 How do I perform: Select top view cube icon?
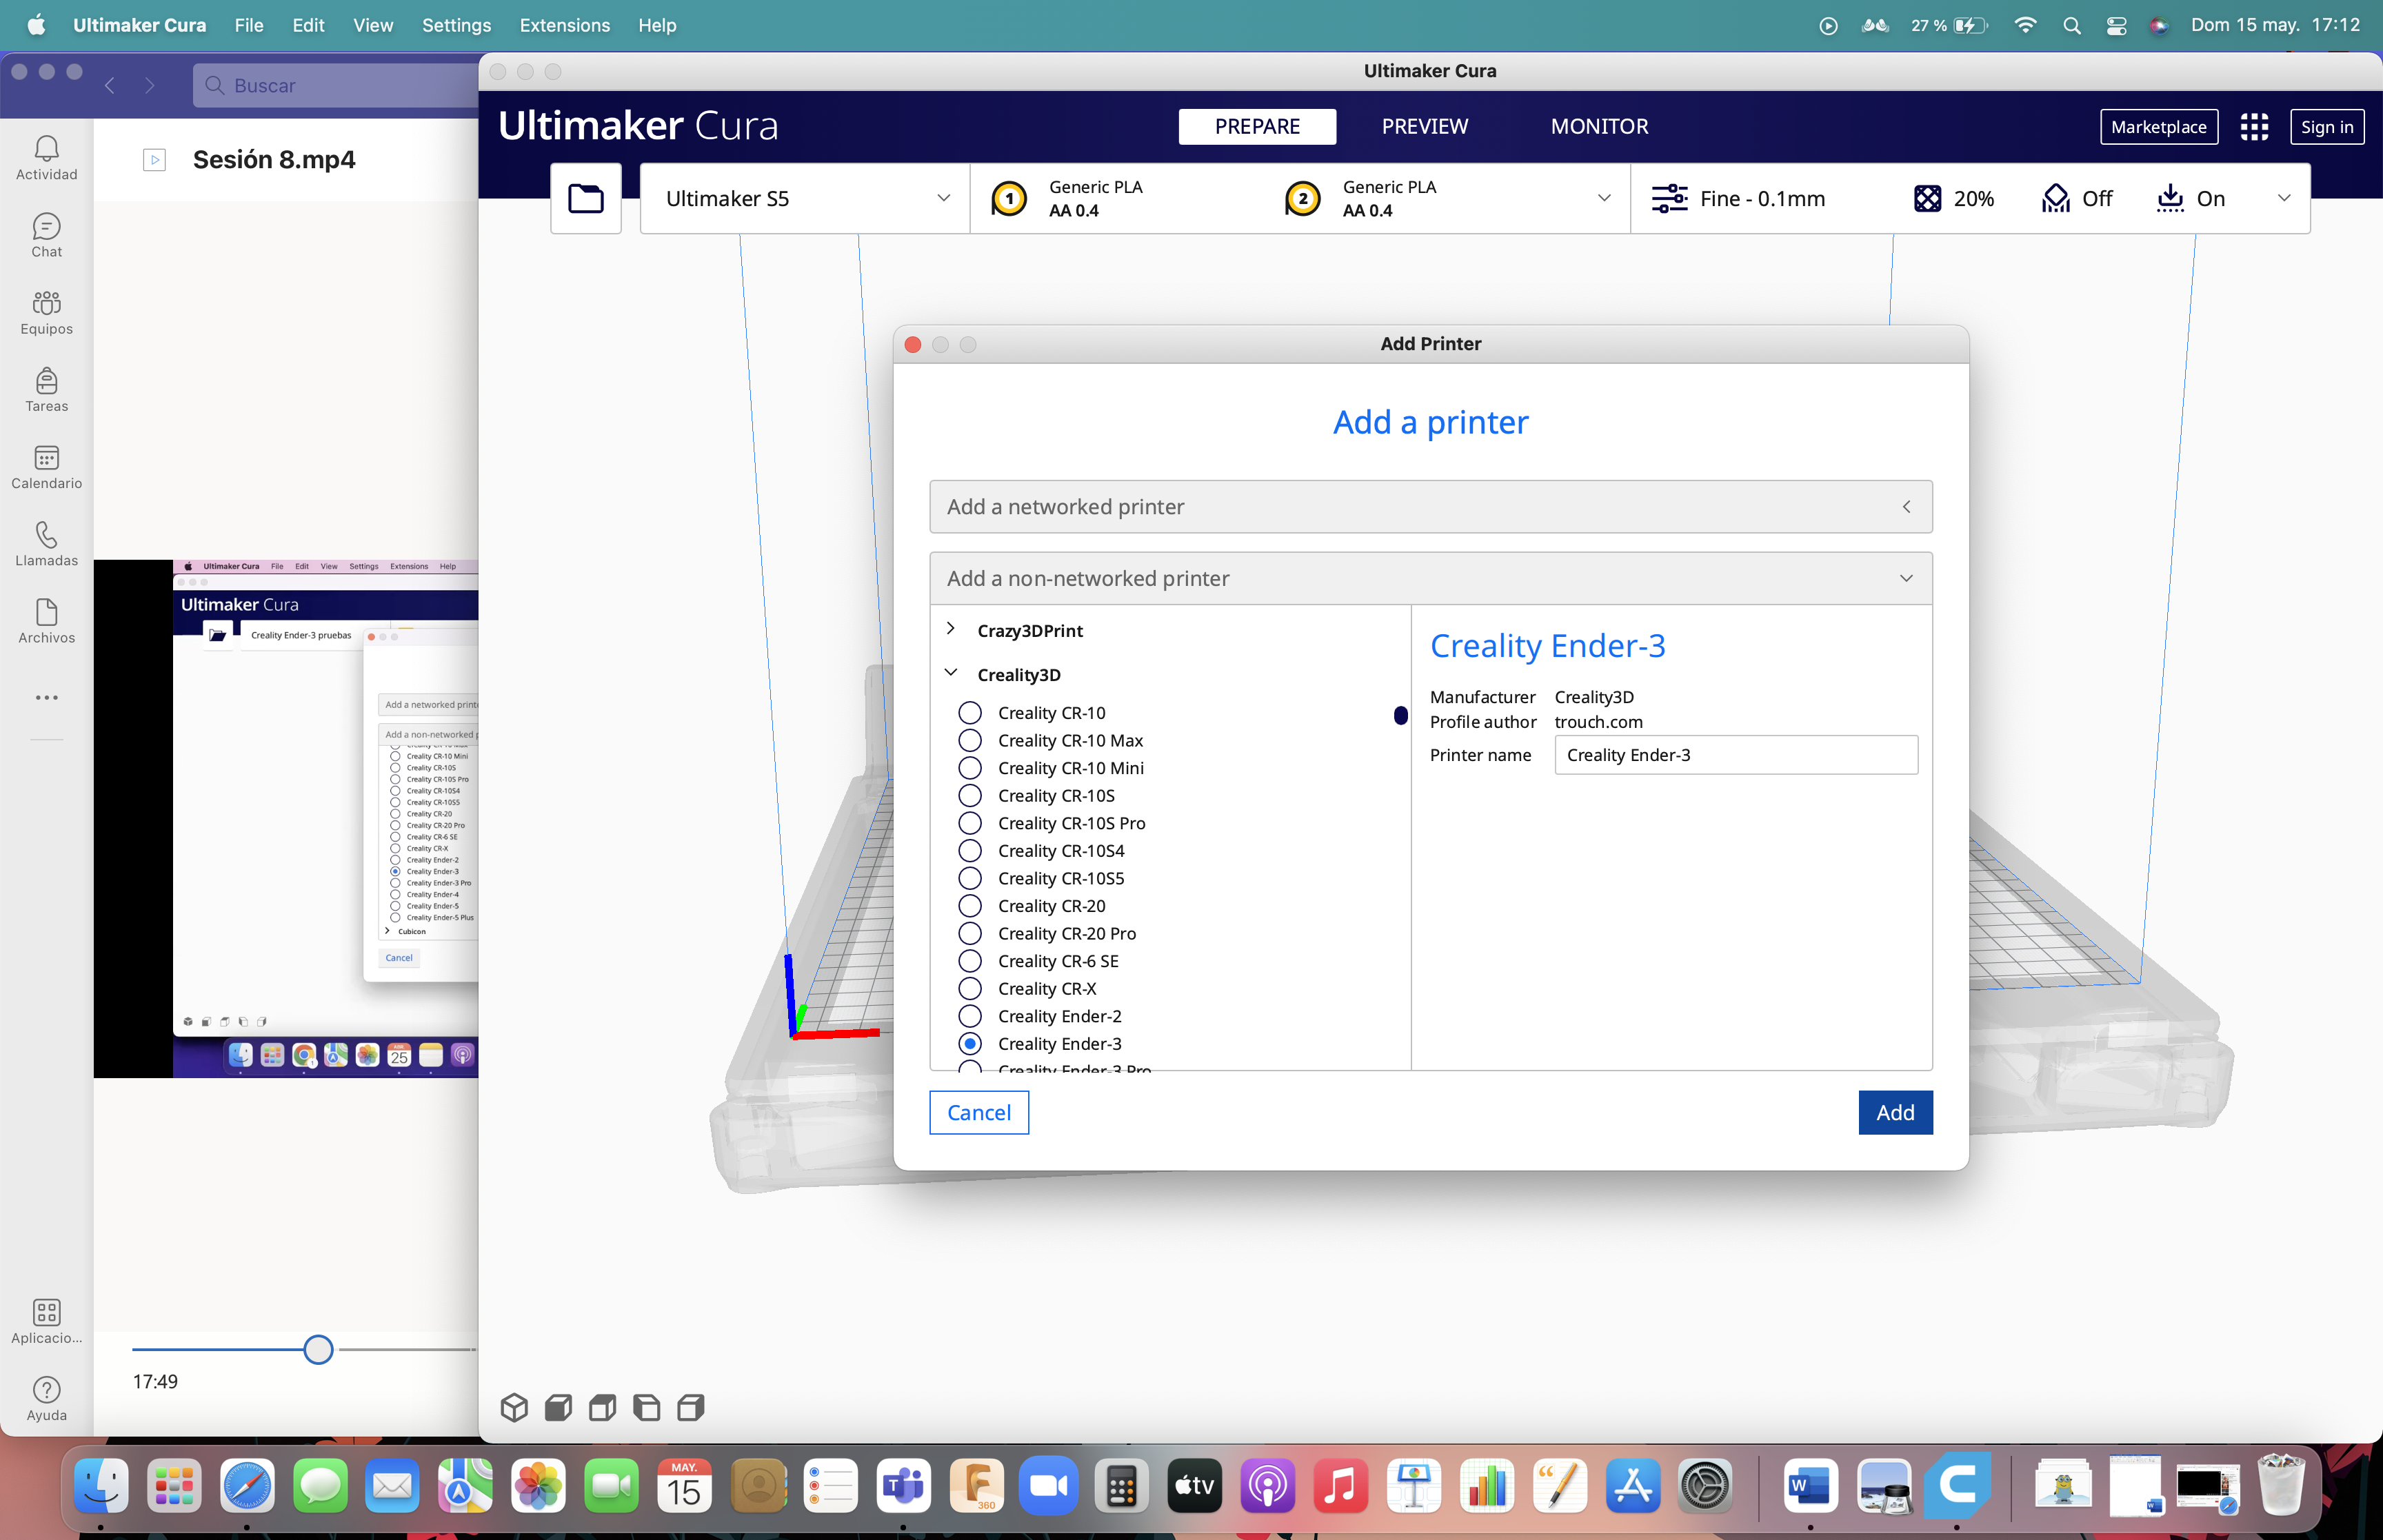coord(602,1407)
